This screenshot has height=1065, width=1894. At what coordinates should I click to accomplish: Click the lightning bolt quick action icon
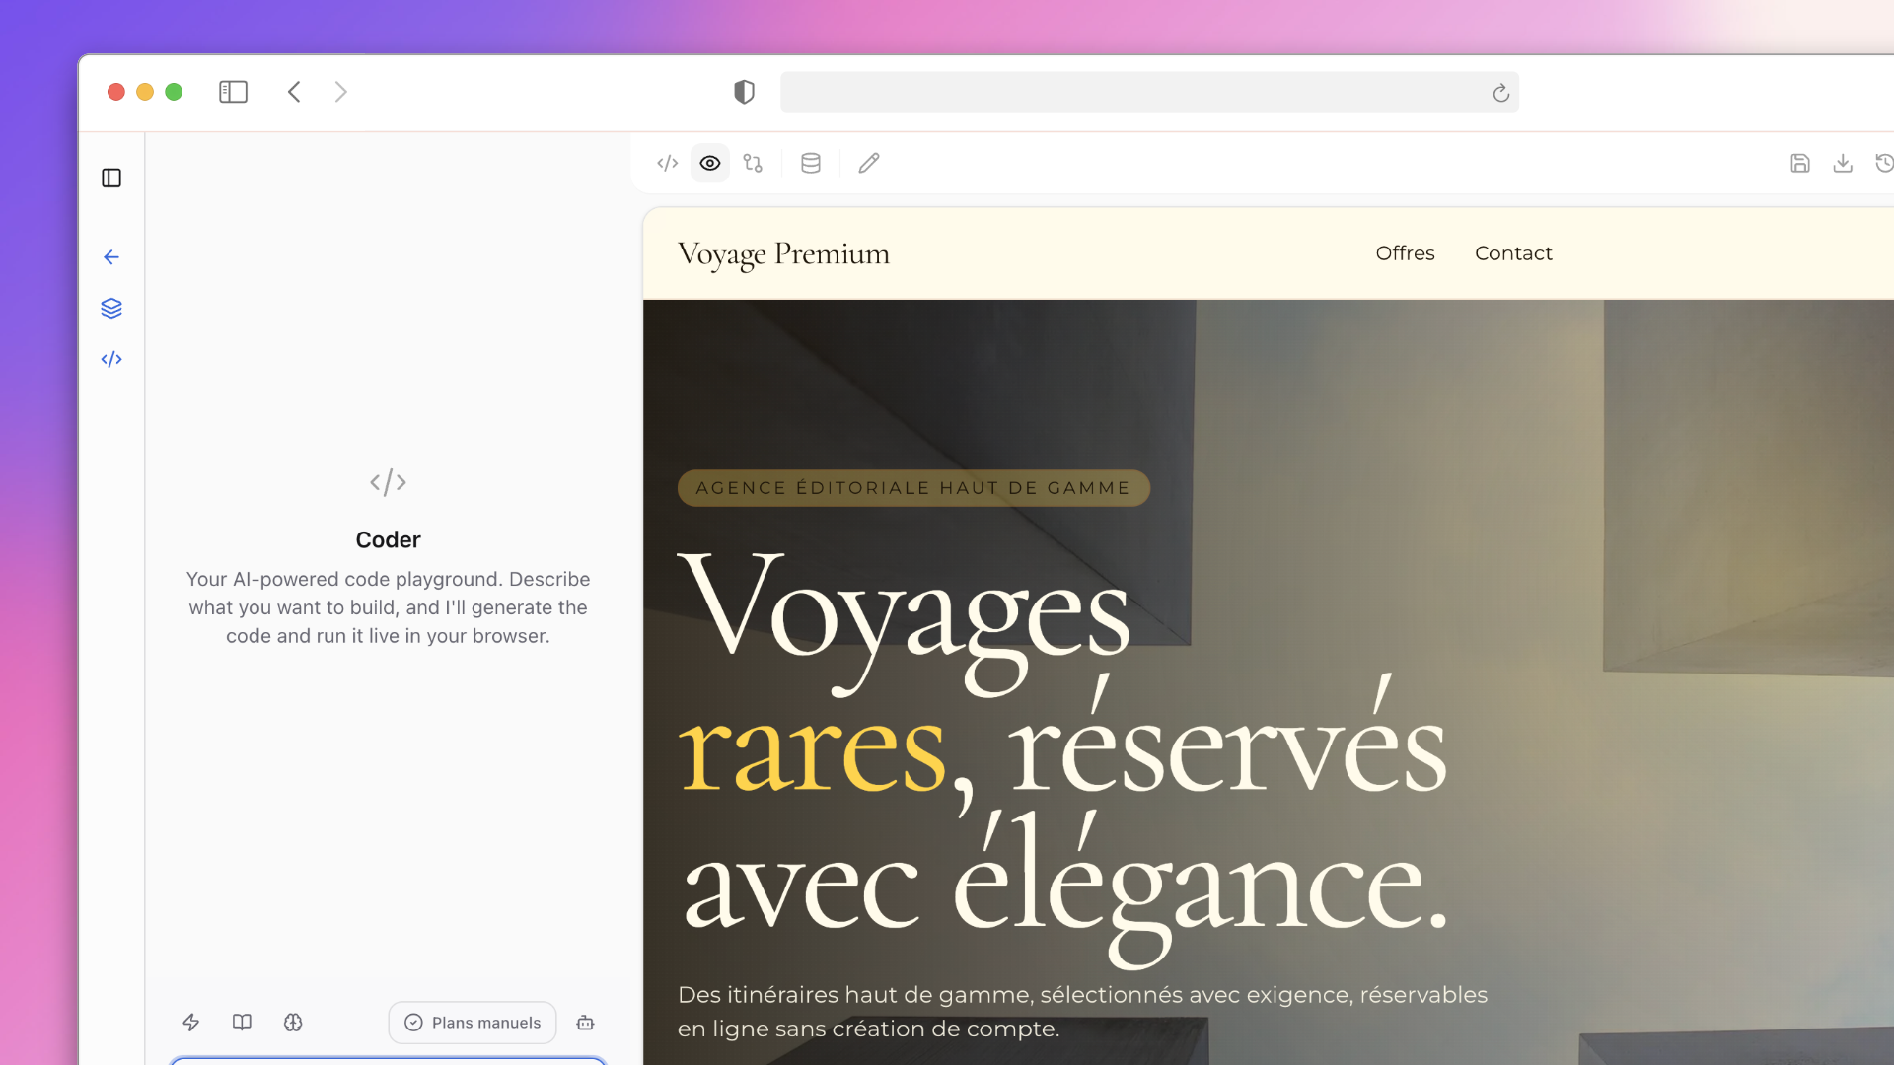191,1023
